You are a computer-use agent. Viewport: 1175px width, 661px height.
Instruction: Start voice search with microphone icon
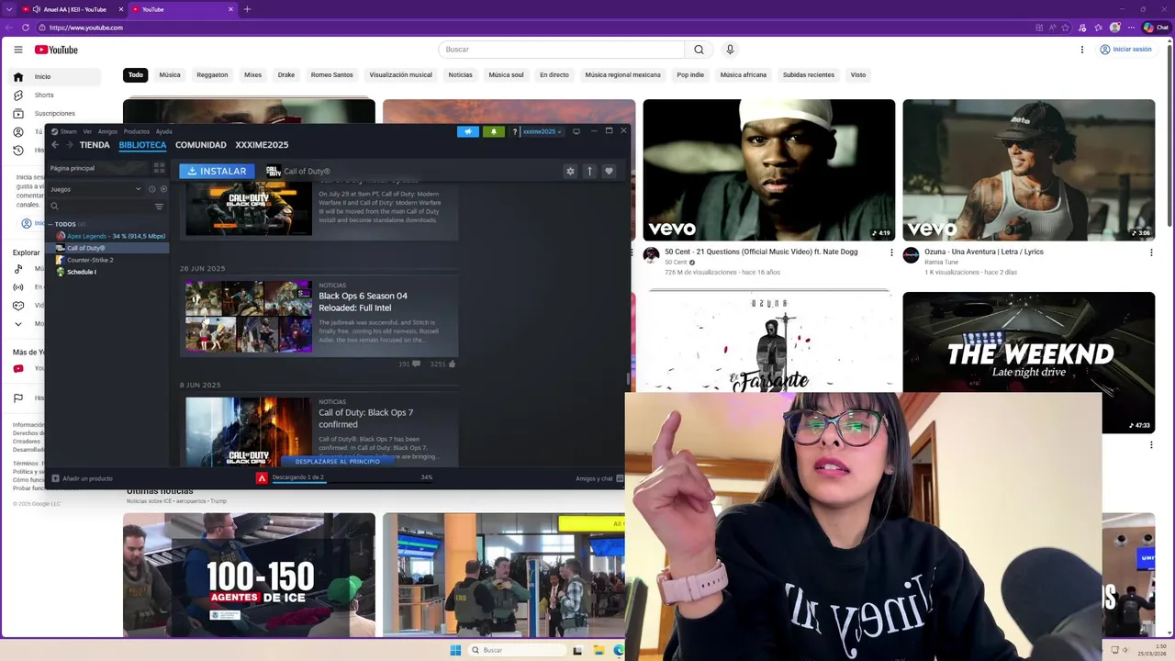tap(730, 50)
